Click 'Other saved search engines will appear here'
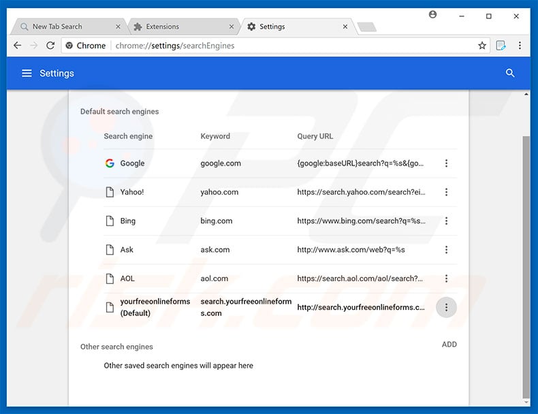This screenshot has width=538, height=414. click(x=178, y=366)
